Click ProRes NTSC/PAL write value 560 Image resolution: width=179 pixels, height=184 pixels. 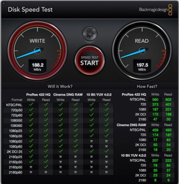155,100
